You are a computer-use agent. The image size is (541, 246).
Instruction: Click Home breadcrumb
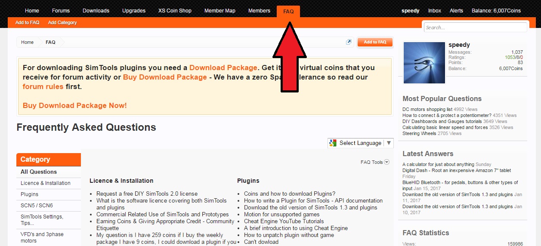click(x=27, y=42)
